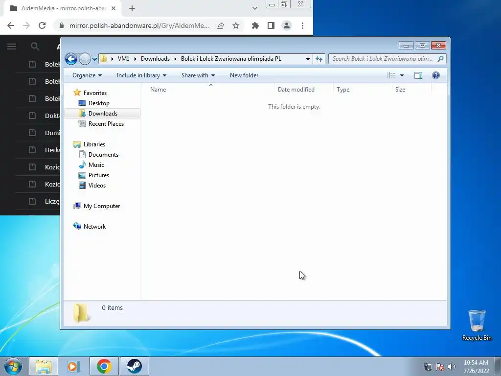Select VM1 in the address breadcrumb

coord(123,59)
